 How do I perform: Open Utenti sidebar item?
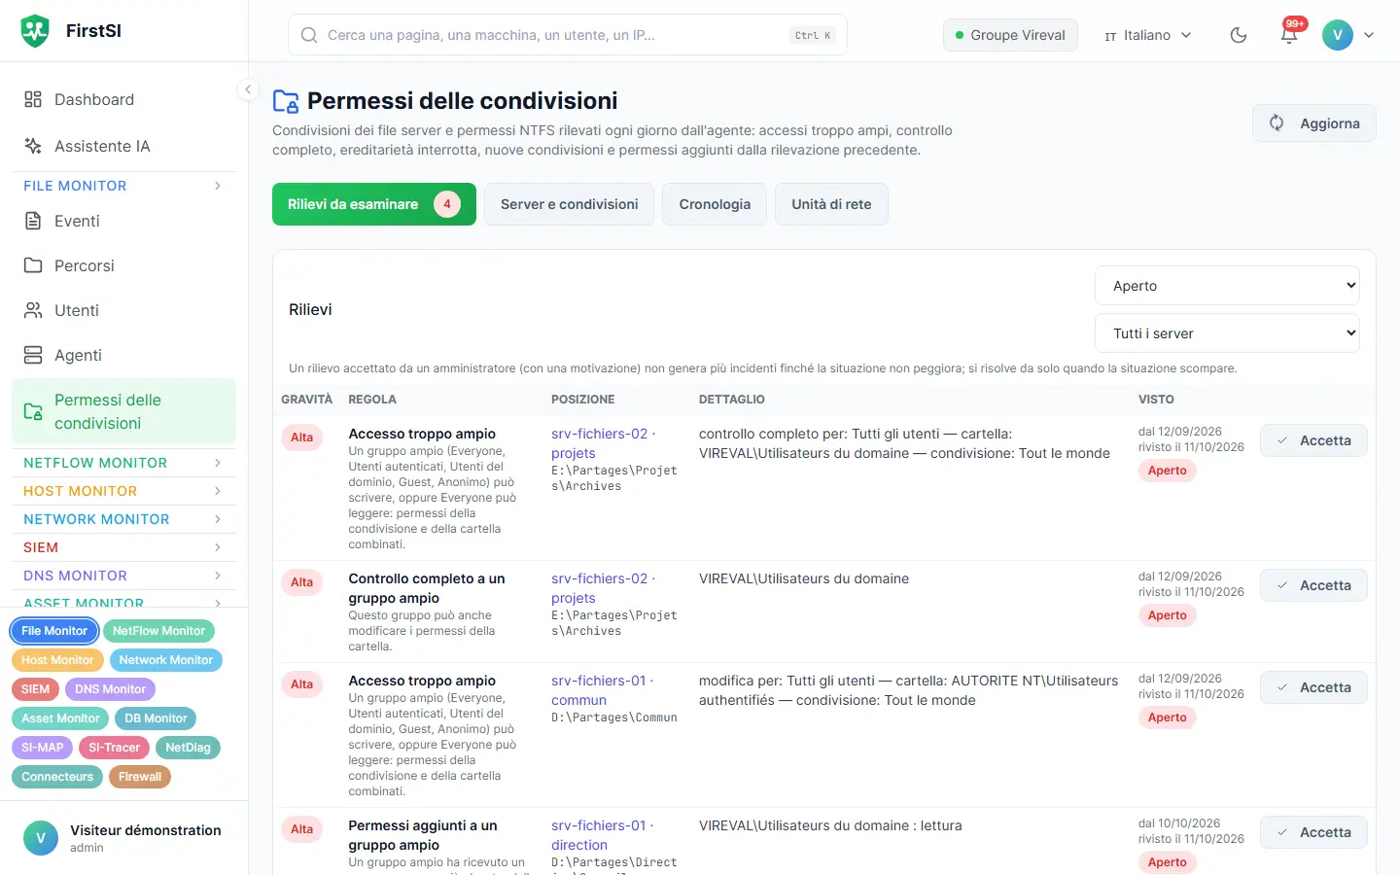123,310
